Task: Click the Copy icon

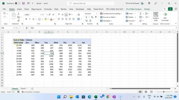Action: [18, 17]
